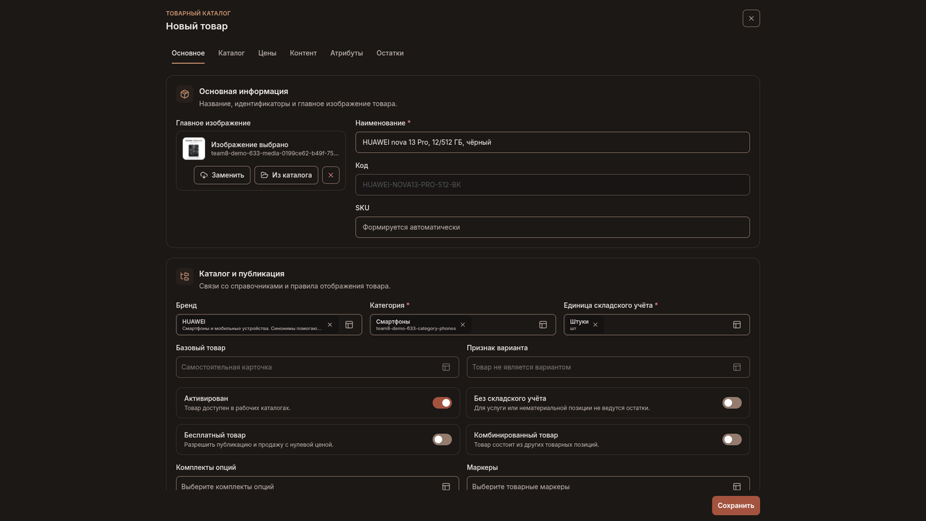This screenshot has height=521, width=926.
Task: Delete the selected main image
Action: pos(331,175)
